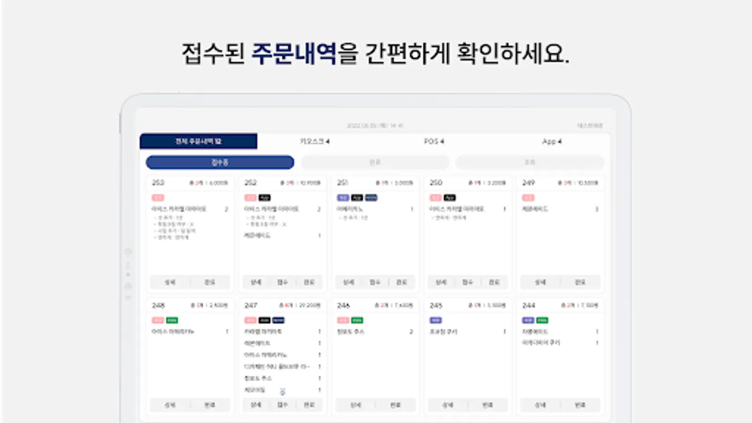Open 상세 details for order 247

256,405
